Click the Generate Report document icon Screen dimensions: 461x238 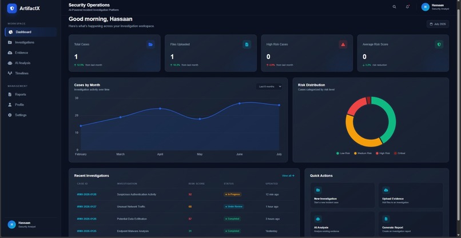386,219
